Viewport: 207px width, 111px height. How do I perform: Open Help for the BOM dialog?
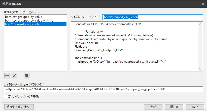click(x=195, y=107)
